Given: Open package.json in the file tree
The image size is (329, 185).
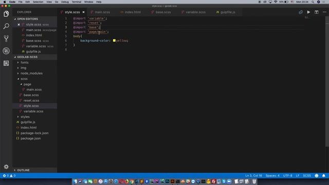Looking at the screenshot, I should point(31,138).
